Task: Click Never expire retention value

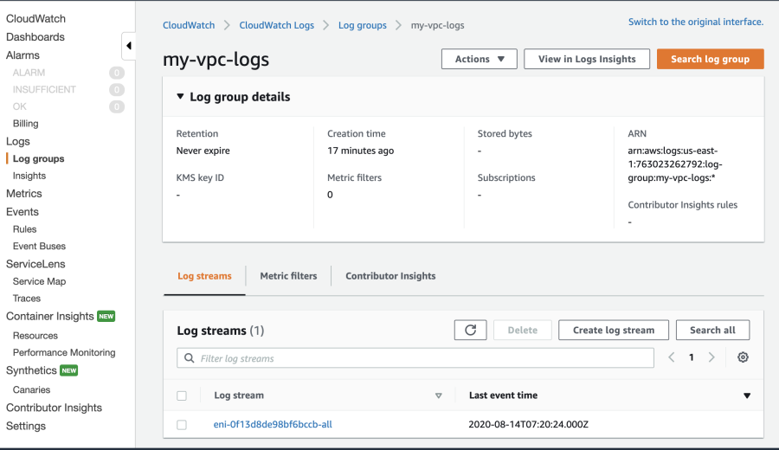Action: [203, 151]
